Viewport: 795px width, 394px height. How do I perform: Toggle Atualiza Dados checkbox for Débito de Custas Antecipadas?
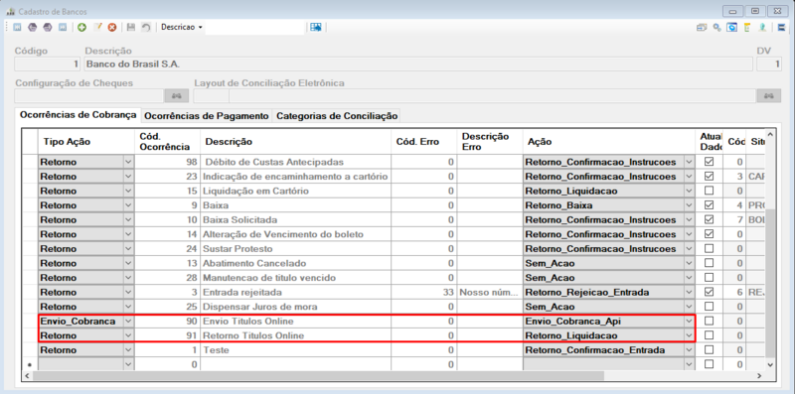coord(709,162)
